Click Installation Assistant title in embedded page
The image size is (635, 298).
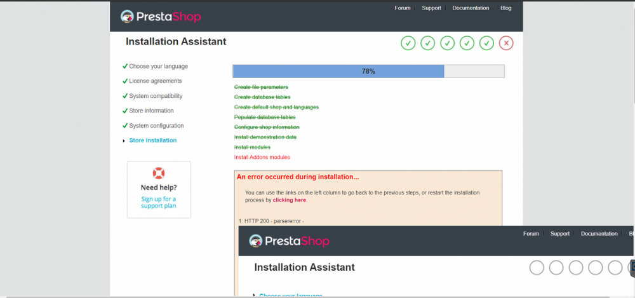tap(305, 268)
